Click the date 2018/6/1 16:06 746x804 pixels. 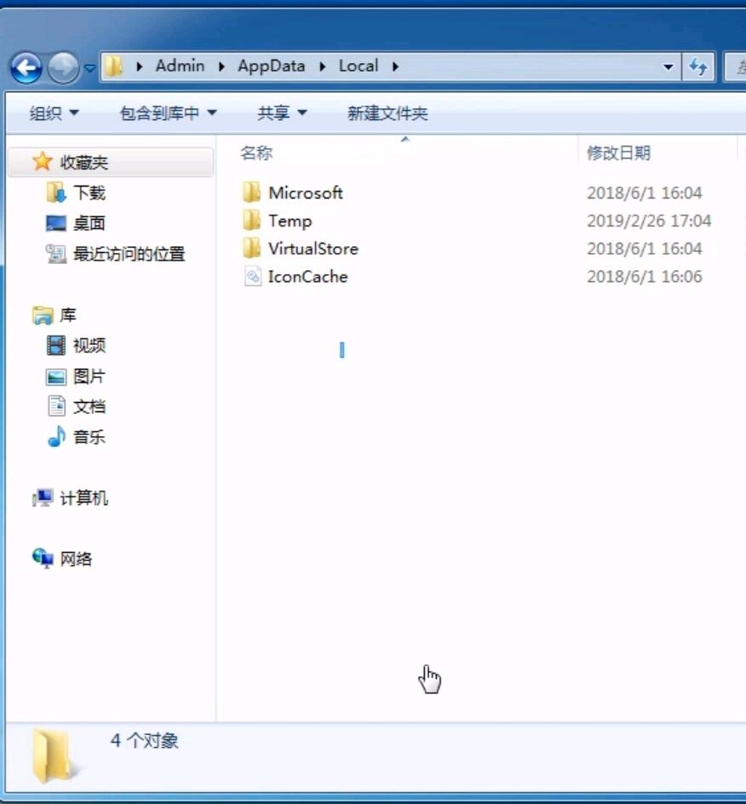click(644, 277)
